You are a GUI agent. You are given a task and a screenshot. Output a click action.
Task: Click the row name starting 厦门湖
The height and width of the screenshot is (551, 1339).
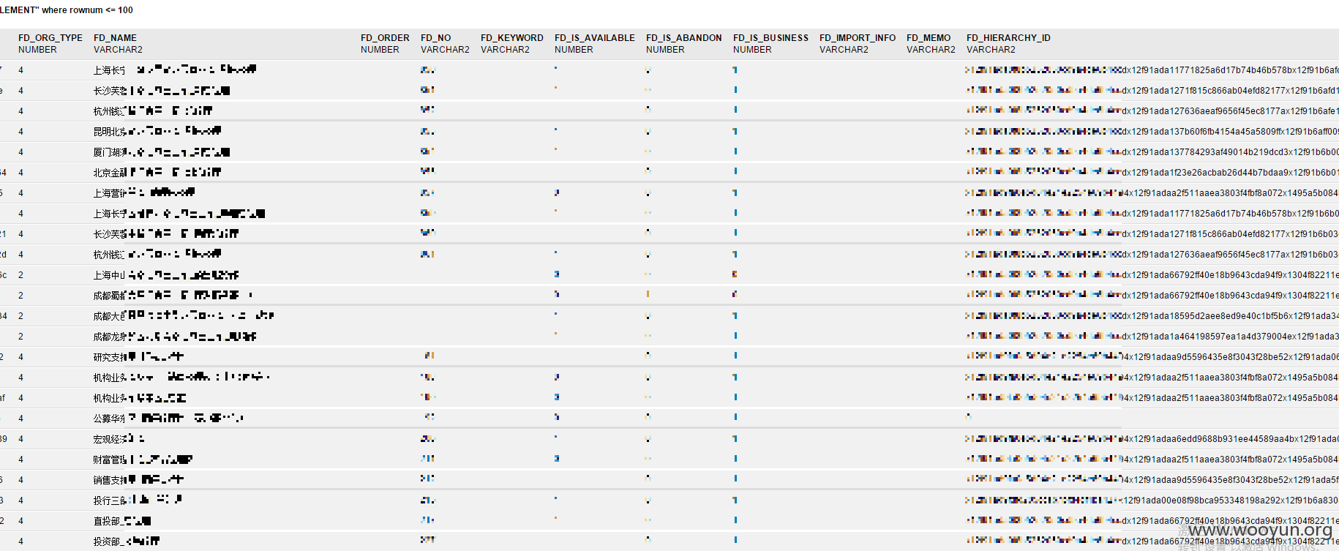tap(162, 152)
